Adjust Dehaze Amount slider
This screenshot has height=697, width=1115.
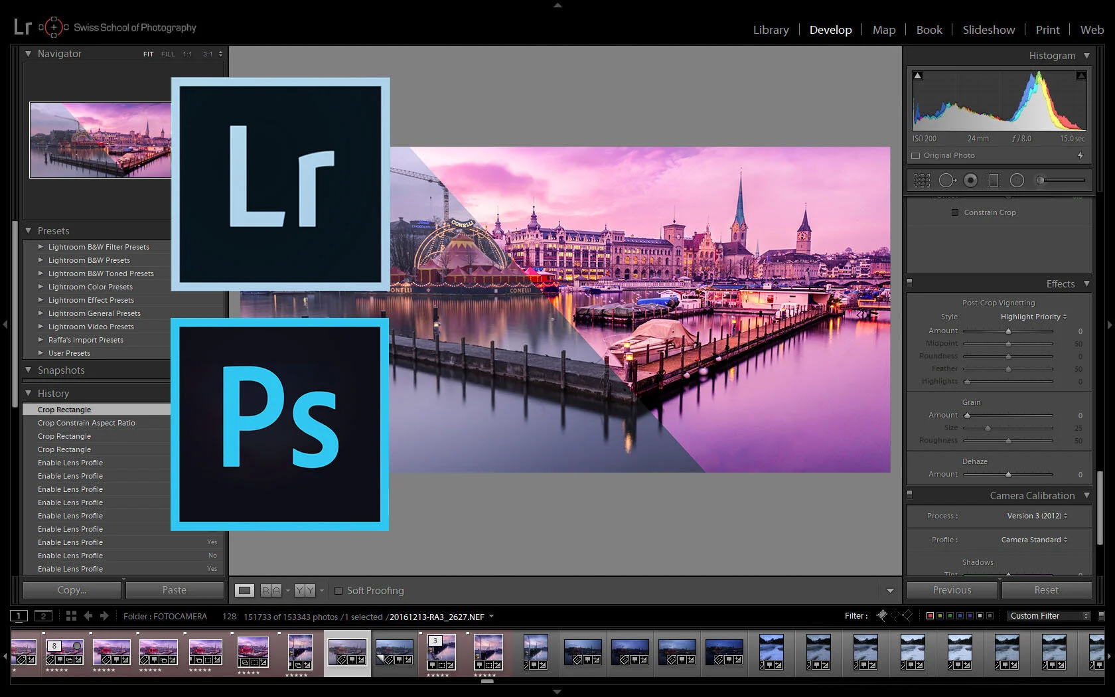point(1008,475)
